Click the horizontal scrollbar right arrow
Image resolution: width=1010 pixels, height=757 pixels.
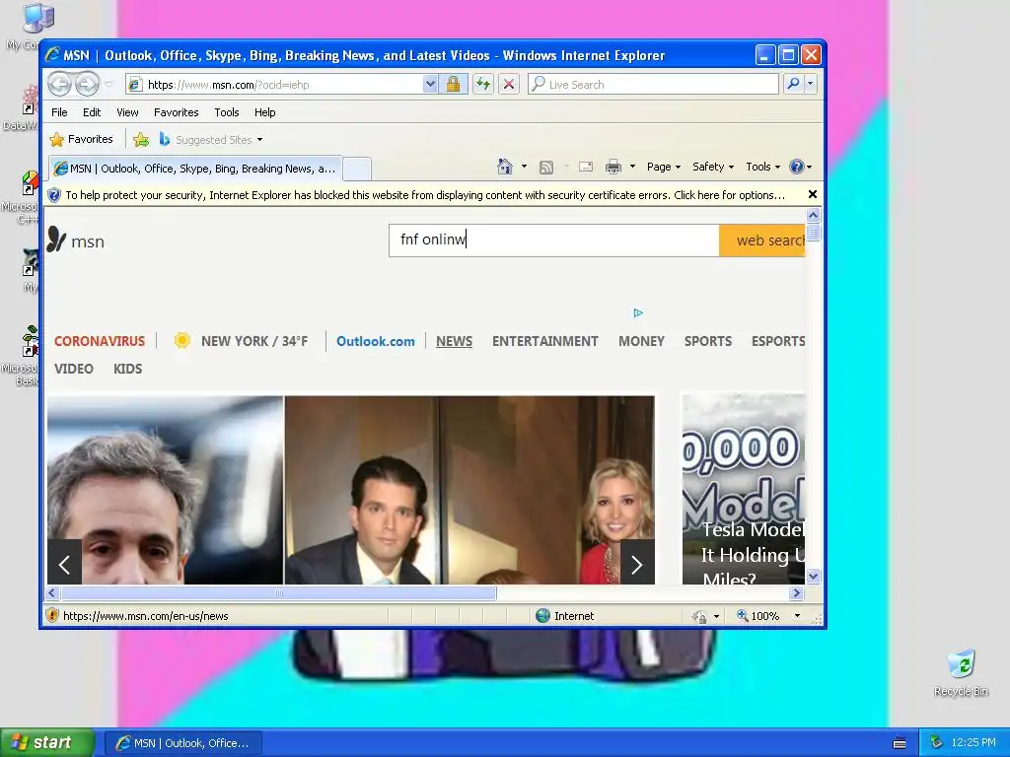pyautogui.click(x=797, y=592)
